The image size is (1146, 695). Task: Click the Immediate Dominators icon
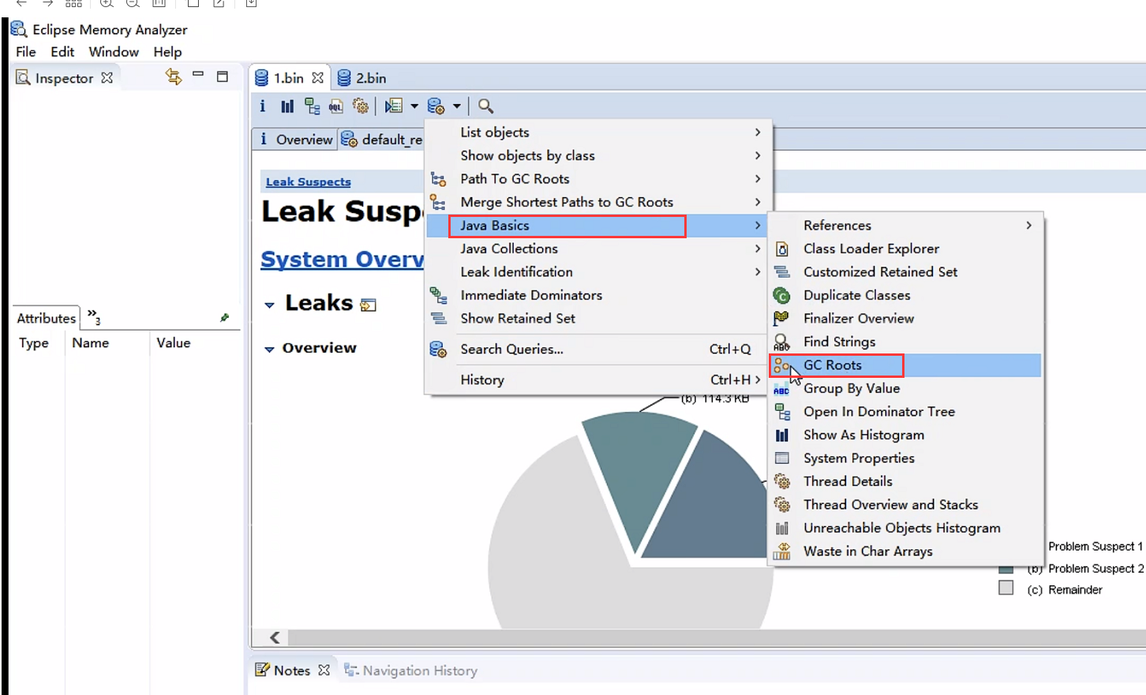pyautogui.click(x=438, y=295)
